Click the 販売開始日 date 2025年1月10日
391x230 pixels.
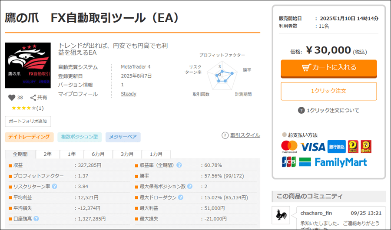(x=349, y=18)
